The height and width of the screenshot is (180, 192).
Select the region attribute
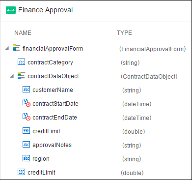click(41, 159)
